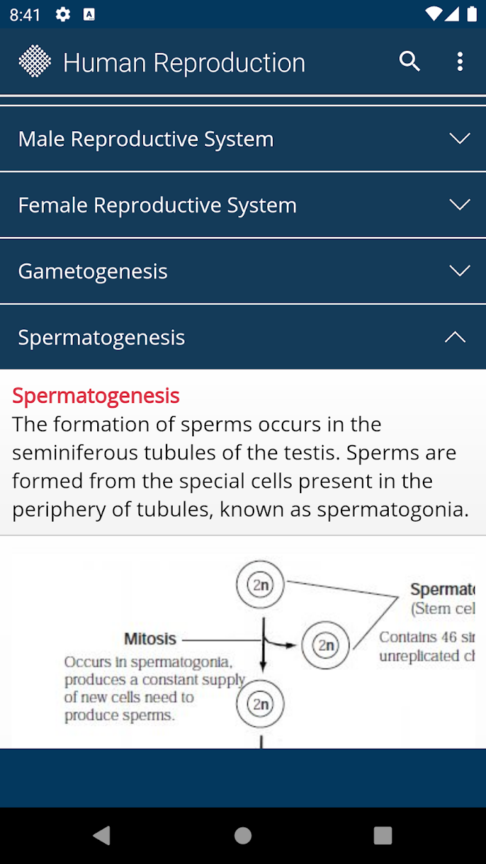Tap the app logo beside Human Reproduction

[35, 61]
